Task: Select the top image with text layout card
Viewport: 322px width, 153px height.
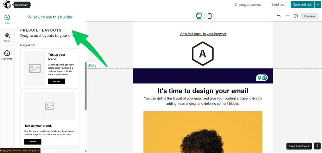Action: 50,118
